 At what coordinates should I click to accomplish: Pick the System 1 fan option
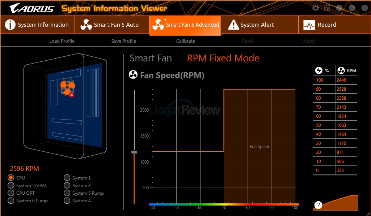pyautogui.click(x=67, y=178)
